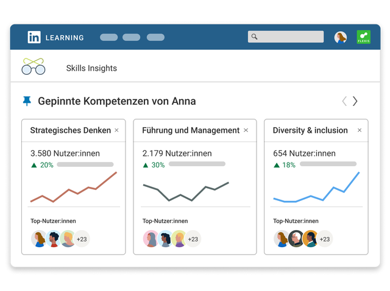The image size is (390, 291).
Task: Click the Führung und Management card title
Action: (x=191, y=130)
